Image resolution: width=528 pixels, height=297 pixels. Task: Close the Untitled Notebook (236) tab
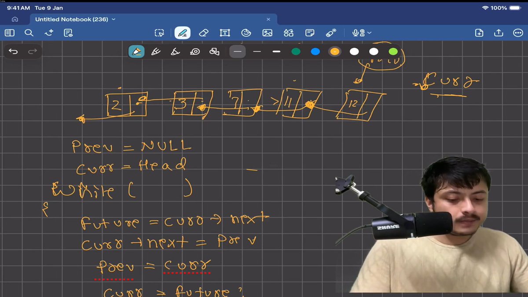click(x=268, y=19)
